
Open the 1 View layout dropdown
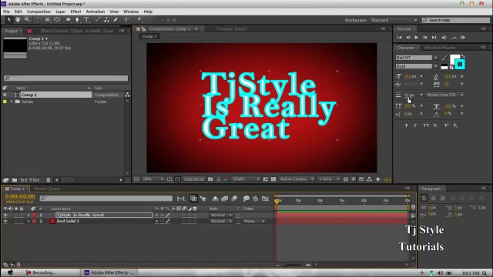coord(329,179)
